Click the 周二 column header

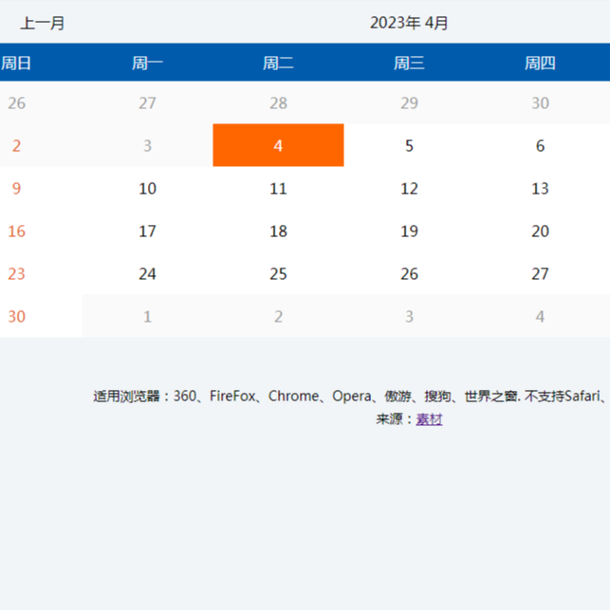pyautogui.click(x=278, y=63)
